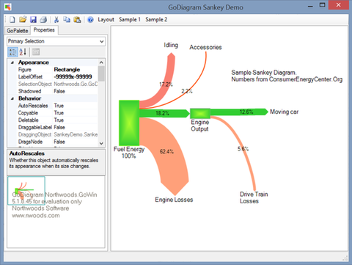Viewport: 352px width, 265px height.
Task: Load the Sample 1 diagram
Action: [x=130, y=20]
